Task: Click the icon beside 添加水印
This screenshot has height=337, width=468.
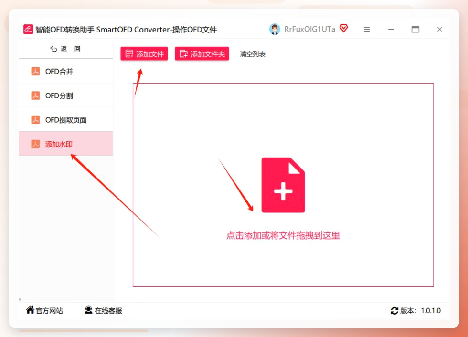Action: pos(35,144)
